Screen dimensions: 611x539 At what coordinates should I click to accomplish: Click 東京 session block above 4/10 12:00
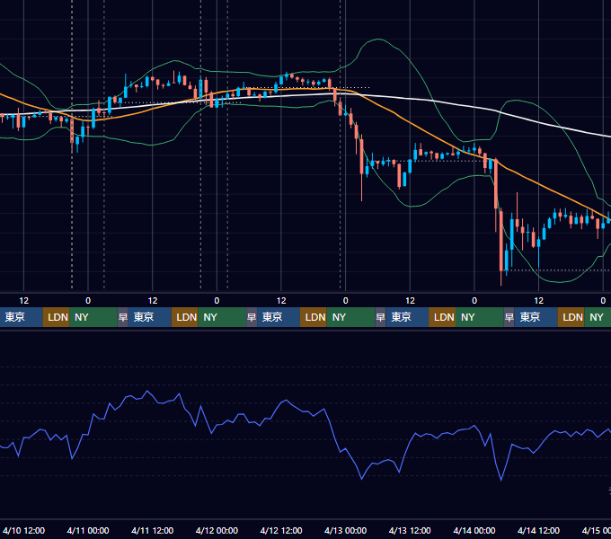pyautogui.click(x=21, y=317)
